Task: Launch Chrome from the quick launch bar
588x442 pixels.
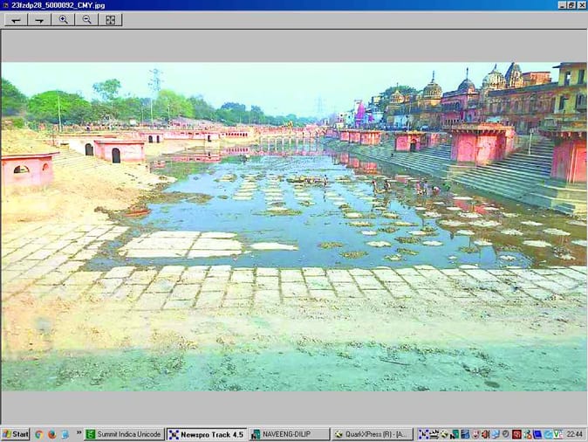Action: pyautogui.click(x=38, y=434)
